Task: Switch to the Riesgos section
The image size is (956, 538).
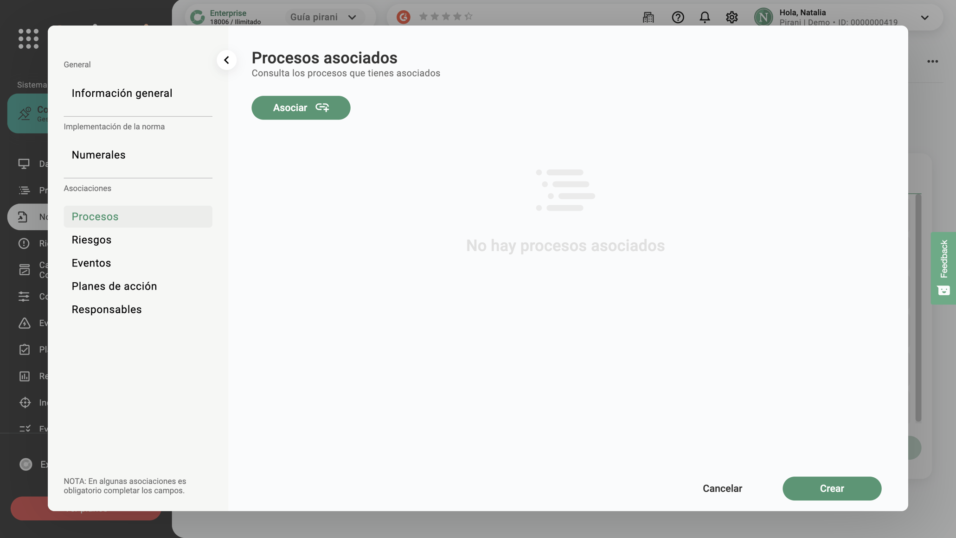Action: pos(91,240)
